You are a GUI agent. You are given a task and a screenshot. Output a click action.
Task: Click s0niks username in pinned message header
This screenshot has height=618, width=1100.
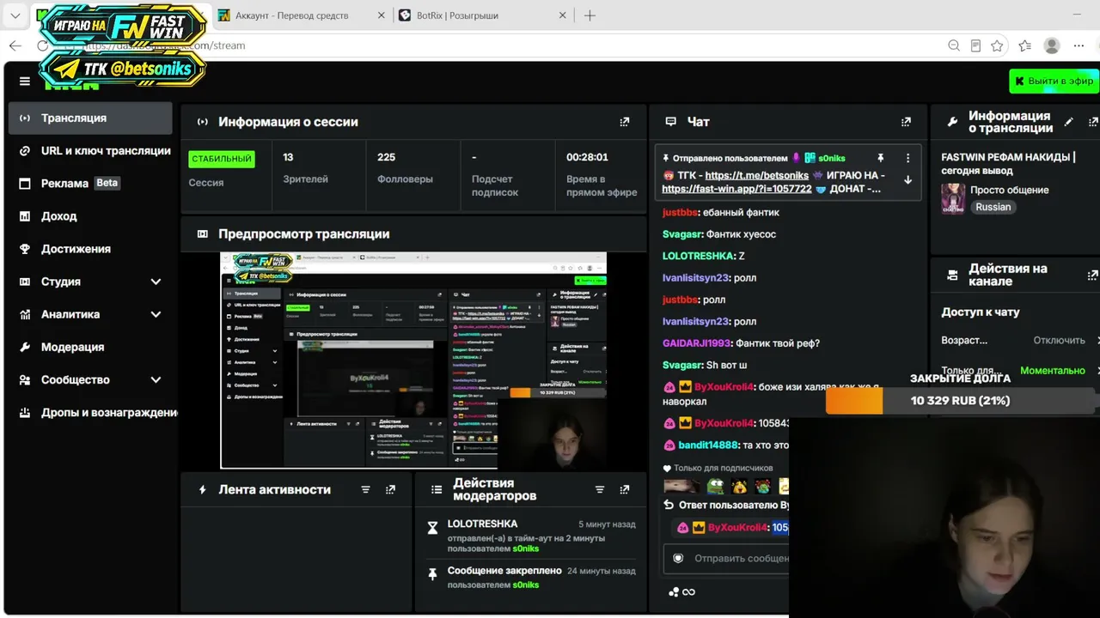832,158
